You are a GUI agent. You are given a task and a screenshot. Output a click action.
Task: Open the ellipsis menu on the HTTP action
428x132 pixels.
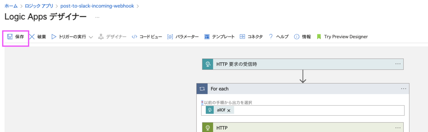398,127
